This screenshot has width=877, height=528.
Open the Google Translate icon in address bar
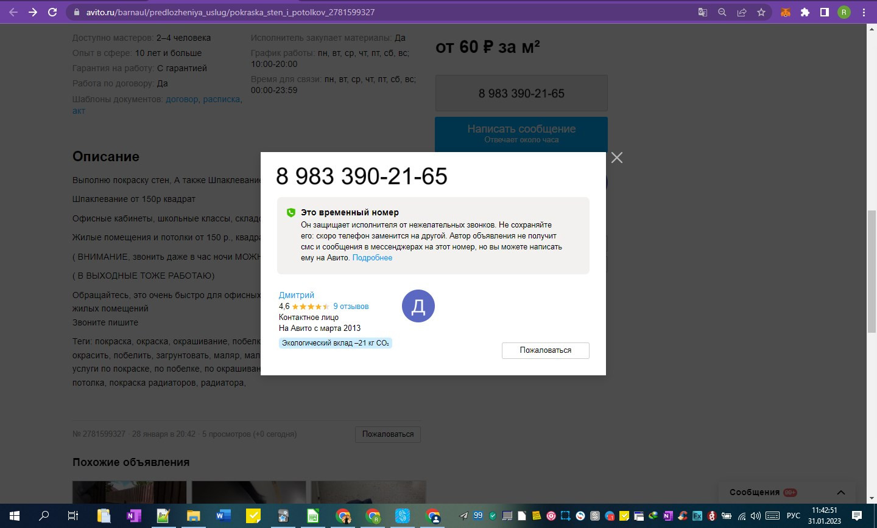(x=703, y=12)
